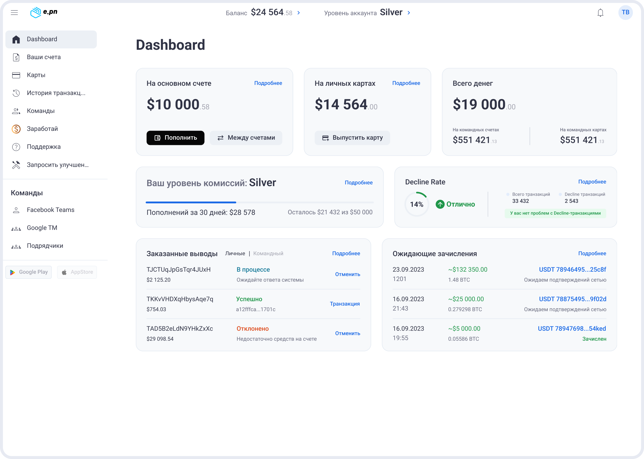The image size is (644, 459).
Task: Click the Пополнить button
Action: tap(175, 138)
